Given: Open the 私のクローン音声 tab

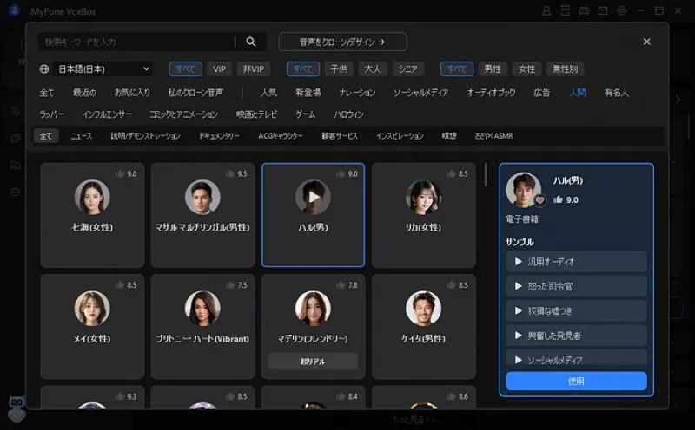Looking at the screenshot, I should (195, 93).
